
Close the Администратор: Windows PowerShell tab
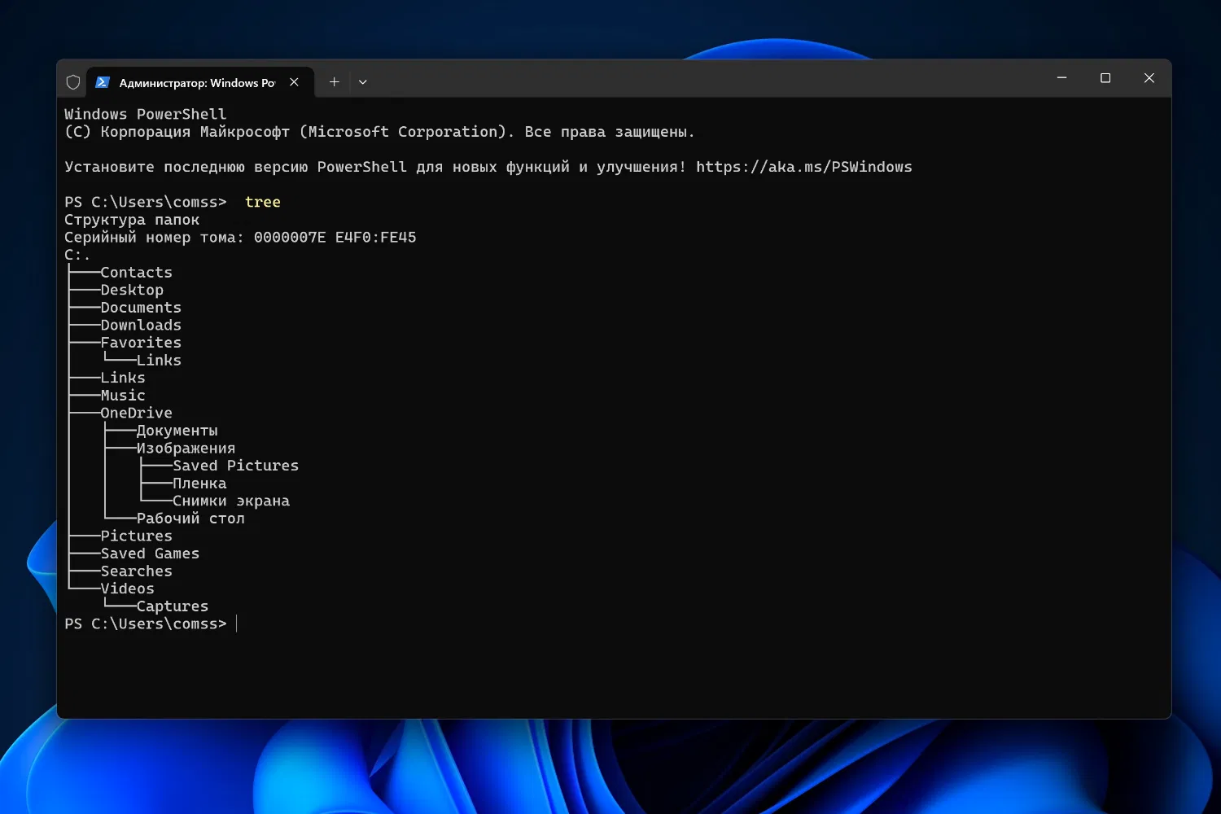click(x=294, y=82)
